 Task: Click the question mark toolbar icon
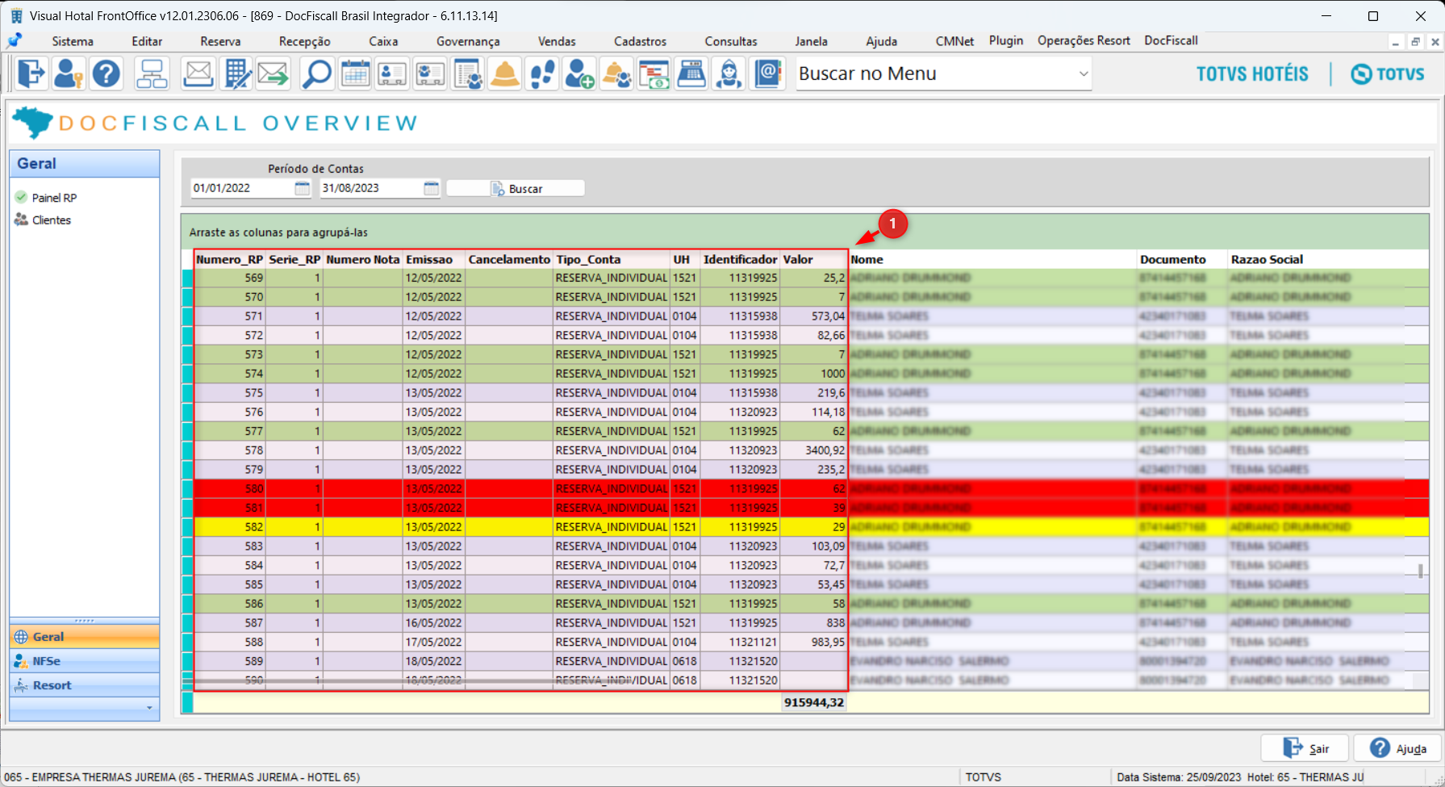[x=106, y=74]
